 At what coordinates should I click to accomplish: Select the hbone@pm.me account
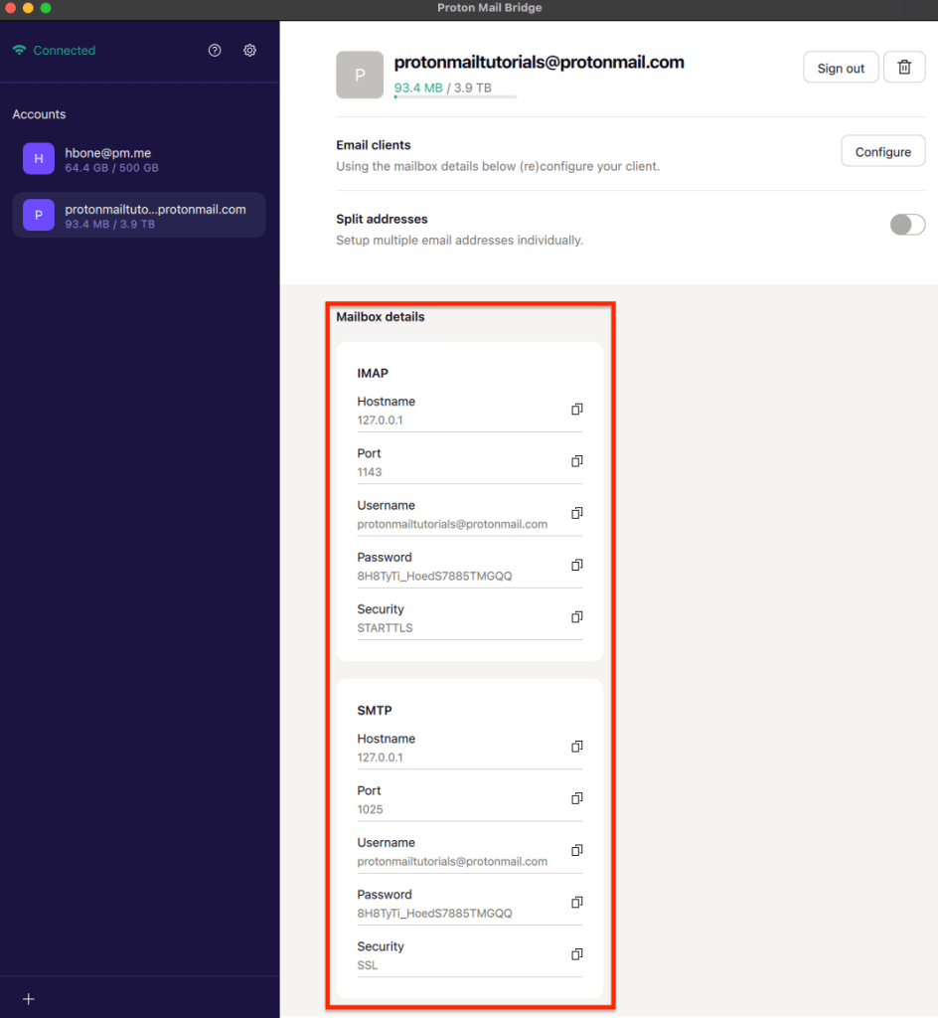pos(139,159)
